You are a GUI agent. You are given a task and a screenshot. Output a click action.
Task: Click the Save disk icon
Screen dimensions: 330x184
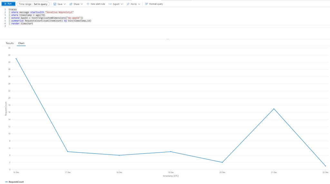pos(55,4)
